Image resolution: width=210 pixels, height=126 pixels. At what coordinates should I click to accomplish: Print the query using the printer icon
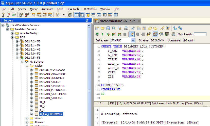pos(126,28)
